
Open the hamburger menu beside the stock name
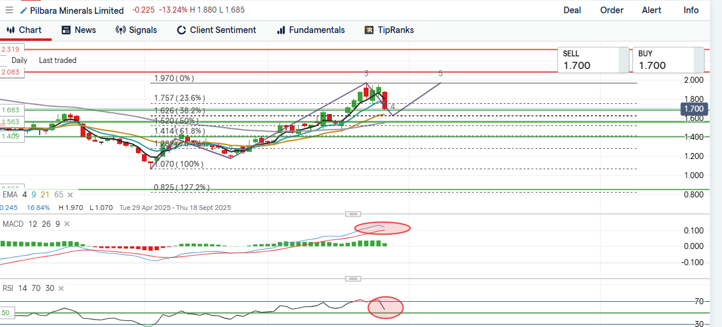pos(9,10)
